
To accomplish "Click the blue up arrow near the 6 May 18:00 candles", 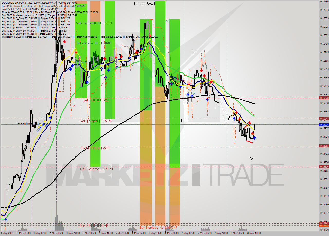I will pos(171,84).
